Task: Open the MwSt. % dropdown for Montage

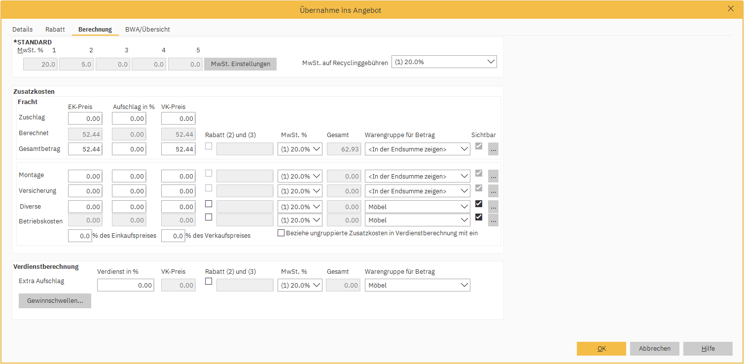Action: click(x=300, y=176)
